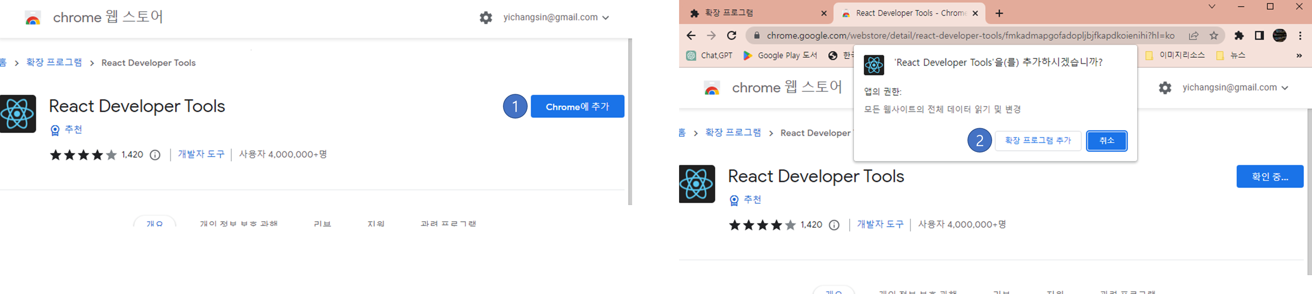Expand account dropdown arrow in left store header

pyautogui.click(x=605, y=18)
